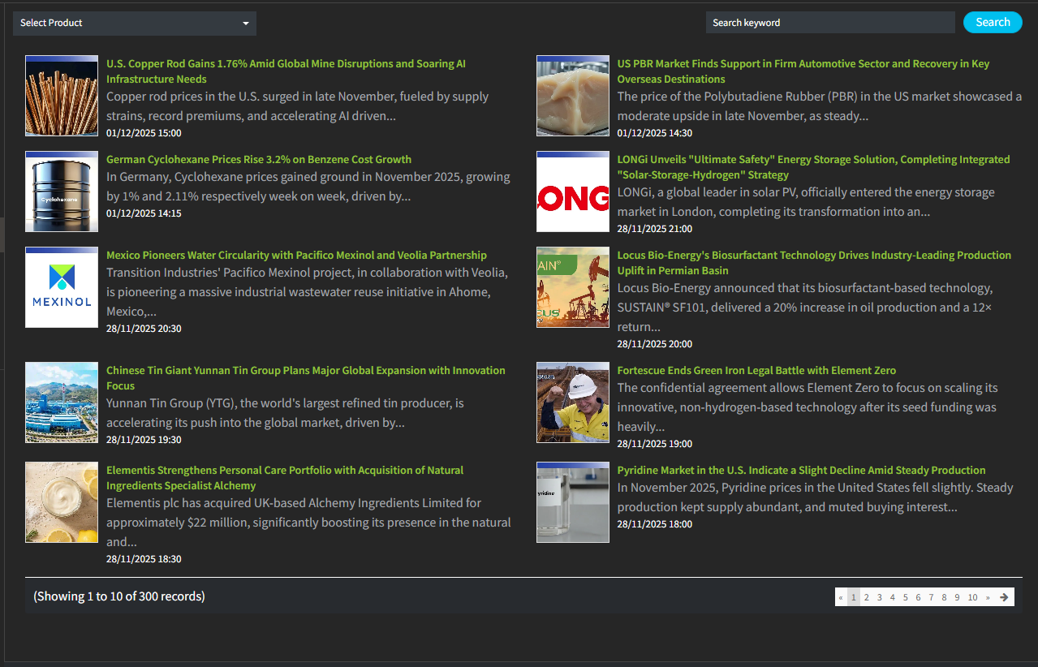Go to pagination page 6
Image resolution: width=1038 pixels, height=667 pixels.
(x=918, y=597)
